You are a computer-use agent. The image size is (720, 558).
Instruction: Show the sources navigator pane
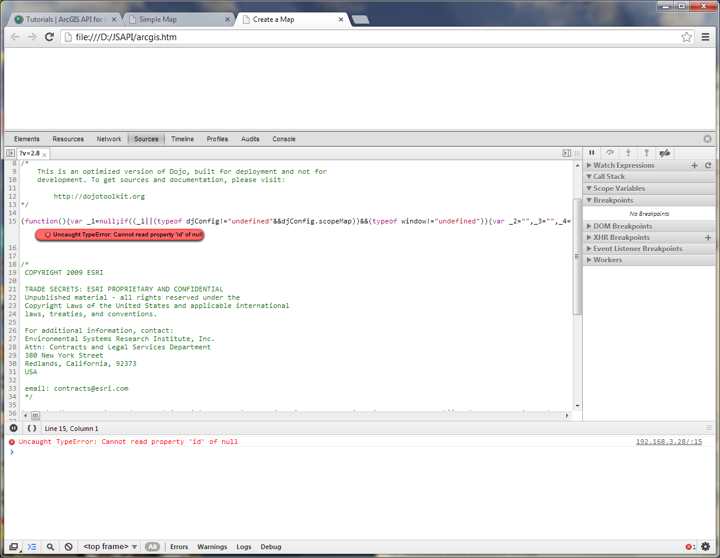tap(10, 153)
